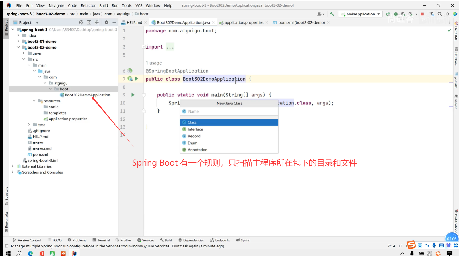This screenshot has width=459, height=256.
Task: Open the MainApplication run configuration dropdown
Action: point(360,14)
